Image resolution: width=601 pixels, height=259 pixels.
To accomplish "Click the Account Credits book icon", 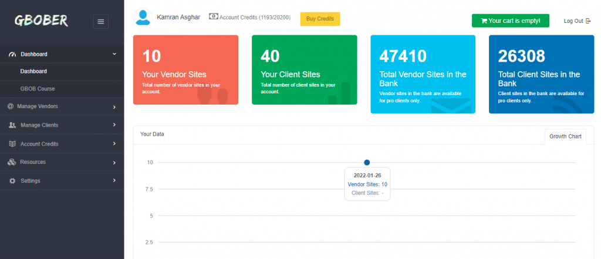I will pos(12,144).
